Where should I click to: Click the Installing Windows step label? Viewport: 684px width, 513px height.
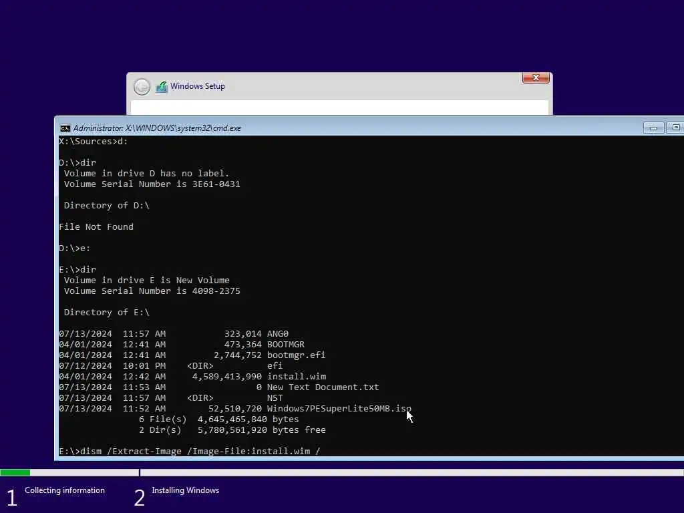click(x=186, y=490)
